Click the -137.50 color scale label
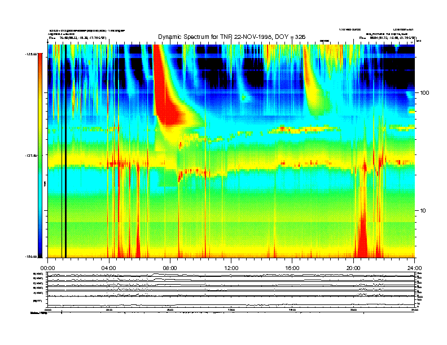This screenshot has height=345, width=447. (x=31, y=155)
